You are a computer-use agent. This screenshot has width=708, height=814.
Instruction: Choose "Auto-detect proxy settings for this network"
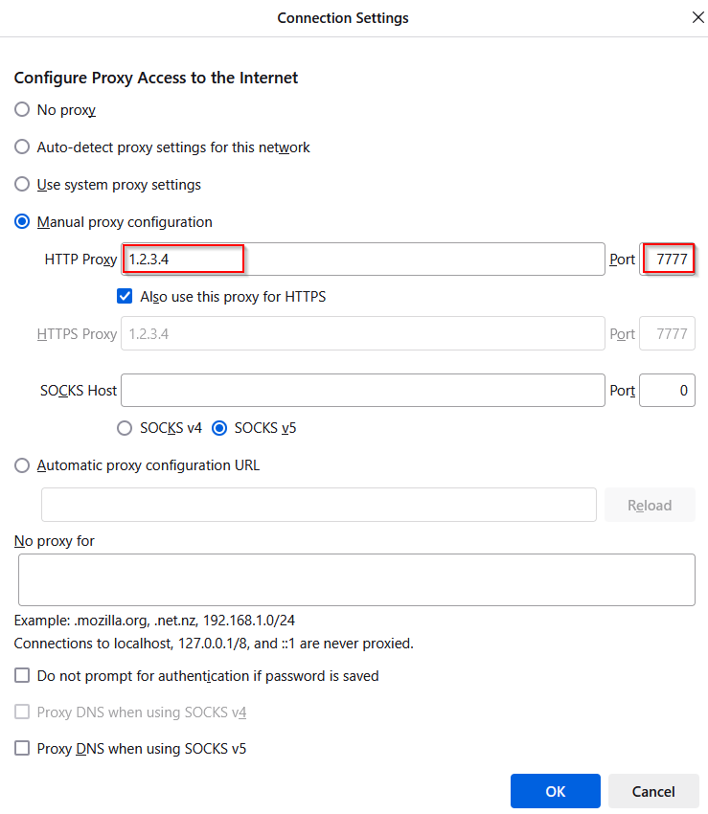tap(21, 147)
